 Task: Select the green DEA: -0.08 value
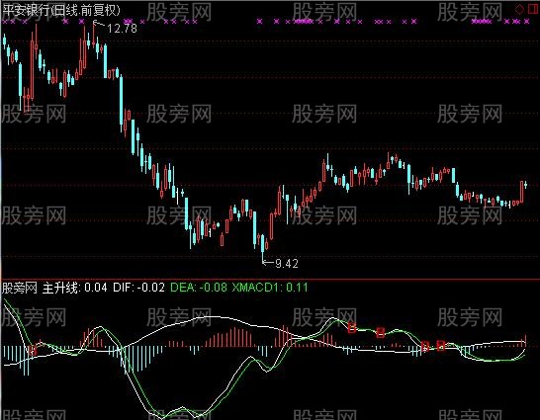point(199,288)
